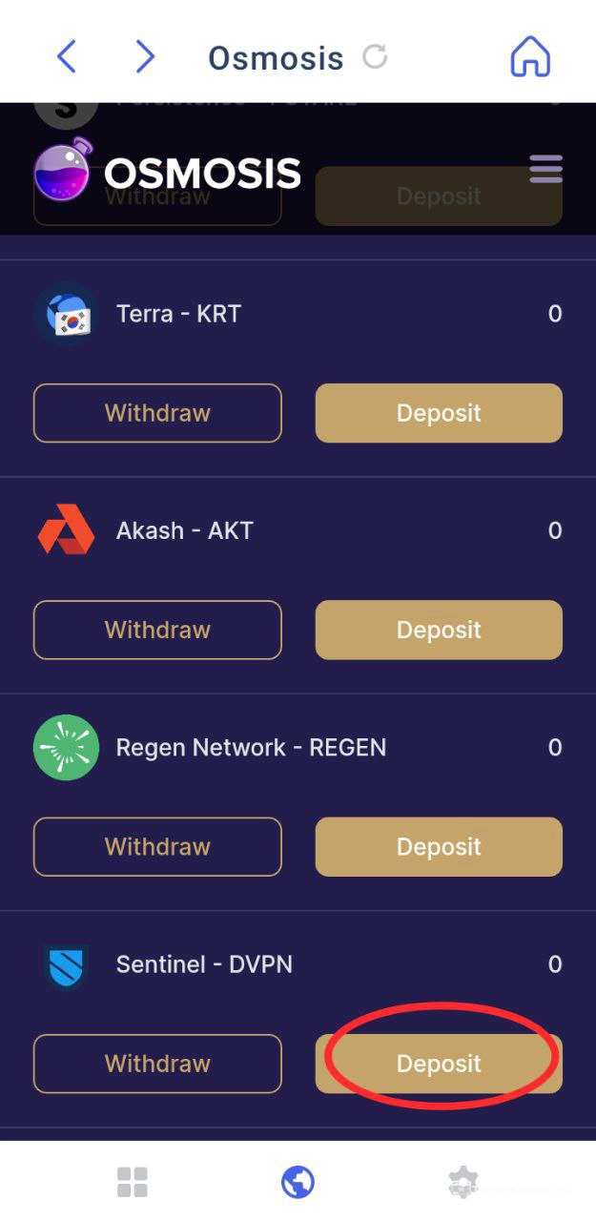The width and height of the screenshot is (596, 1221).
Task: Withdraw Akash AKT
Action: [x=157, y=630]
